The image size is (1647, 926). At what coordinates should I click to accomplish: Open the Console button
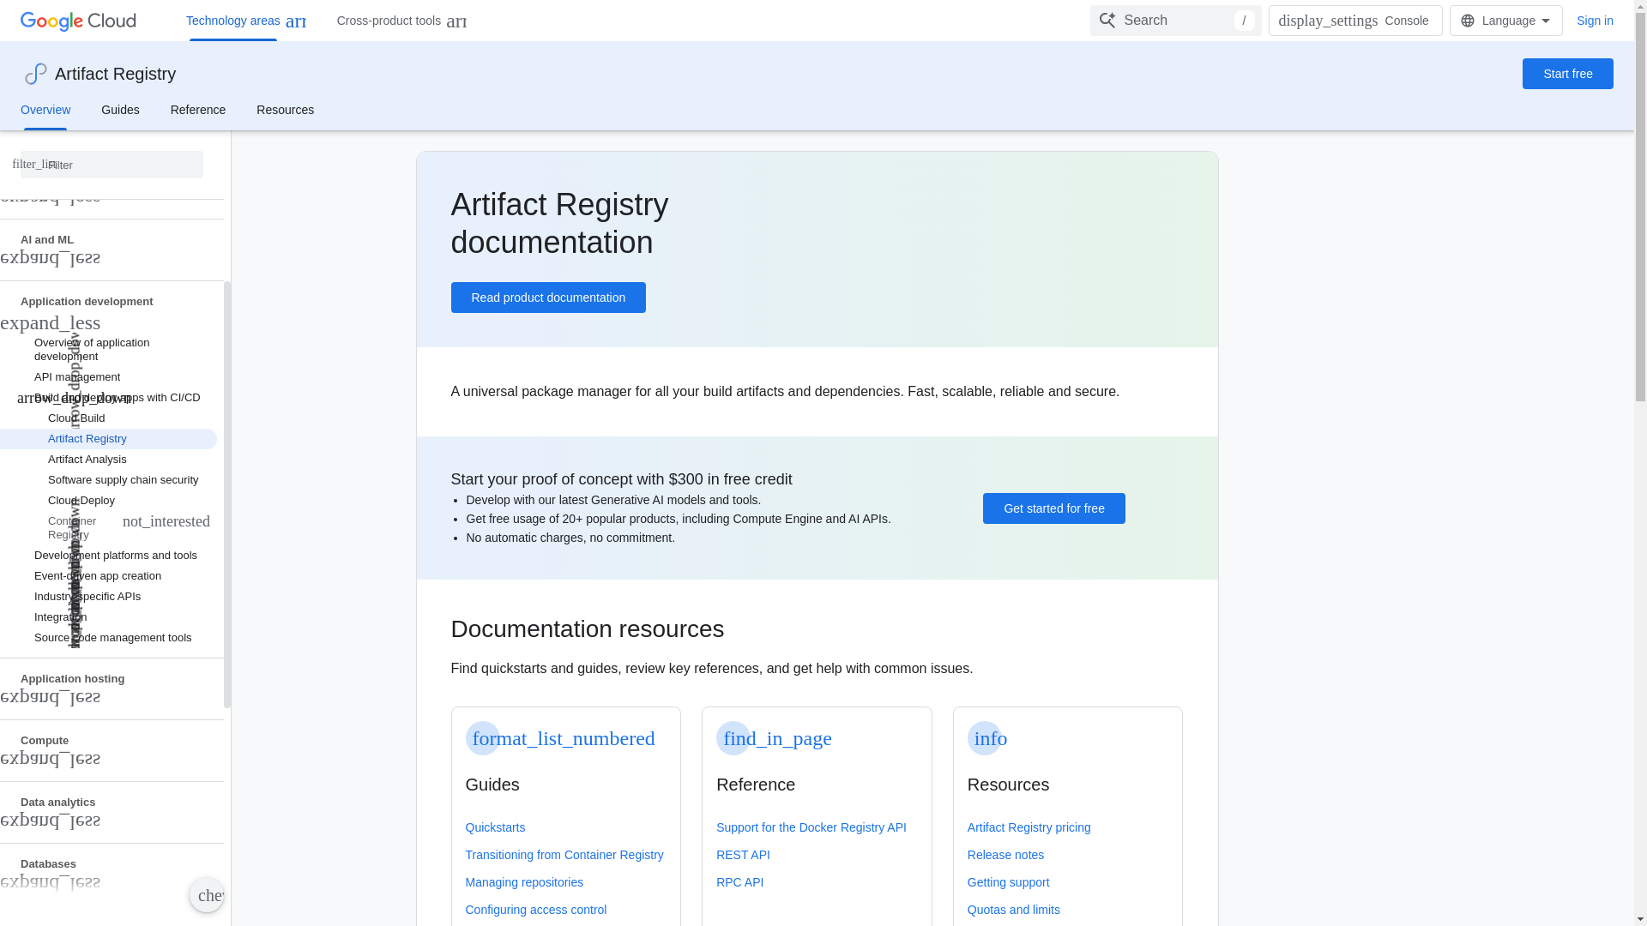click(1355, 21)
